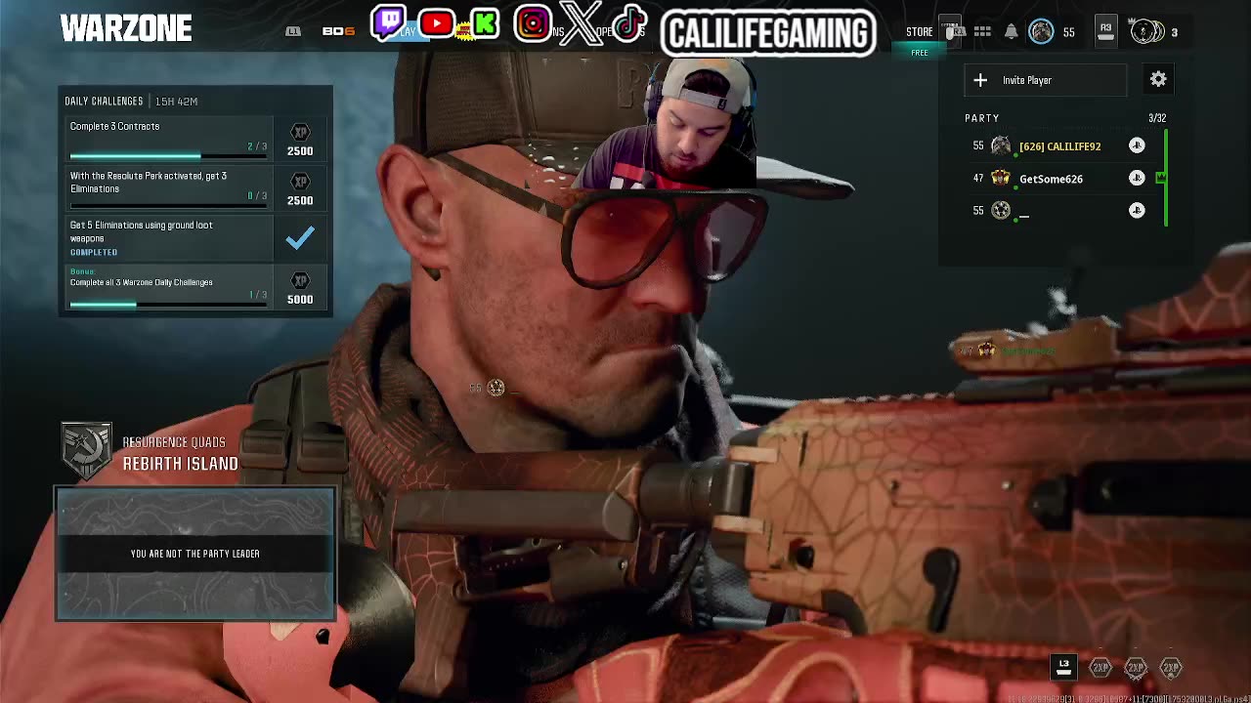1251x703 pixels.
Task: Open the party members emblem cluster
Action: click(1145, 31)
